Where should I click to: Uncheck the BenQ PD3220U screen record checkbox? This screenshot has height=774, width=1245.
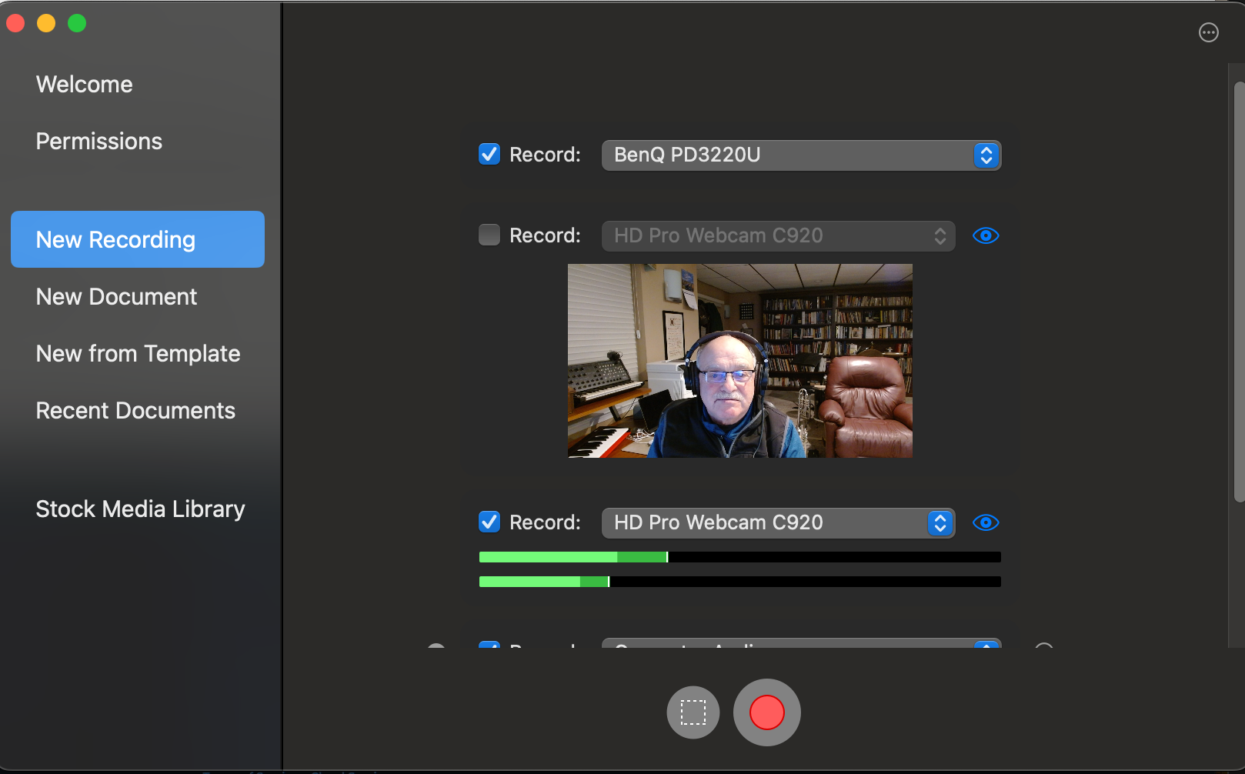pyautogui.click(x=489, y=155)
